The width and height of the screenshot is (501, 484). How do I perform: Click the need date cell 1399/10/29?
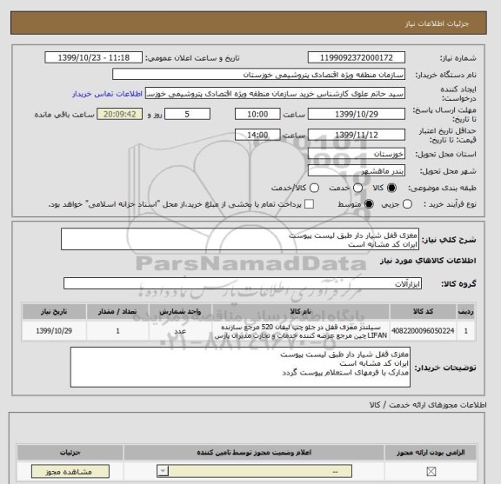pyautogui.click(x=54, y=331)
